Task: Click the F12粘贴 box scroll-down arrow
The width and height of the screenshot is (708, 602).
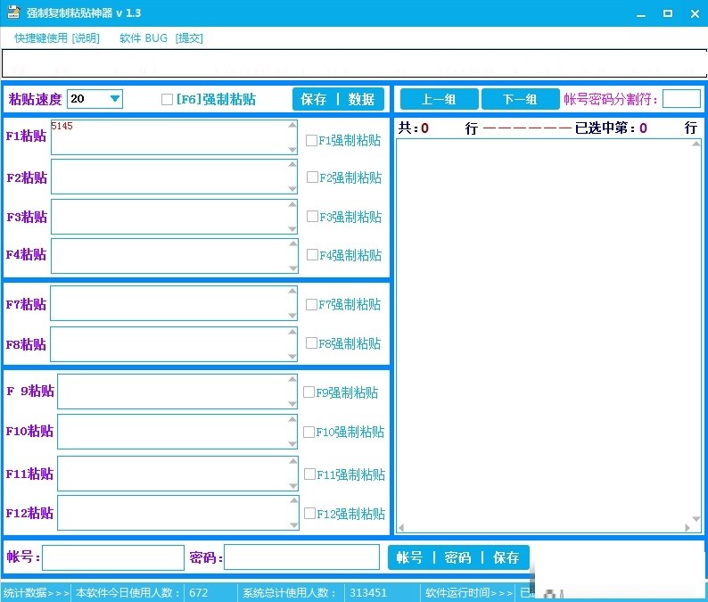Action: click(x=293, y=525)
